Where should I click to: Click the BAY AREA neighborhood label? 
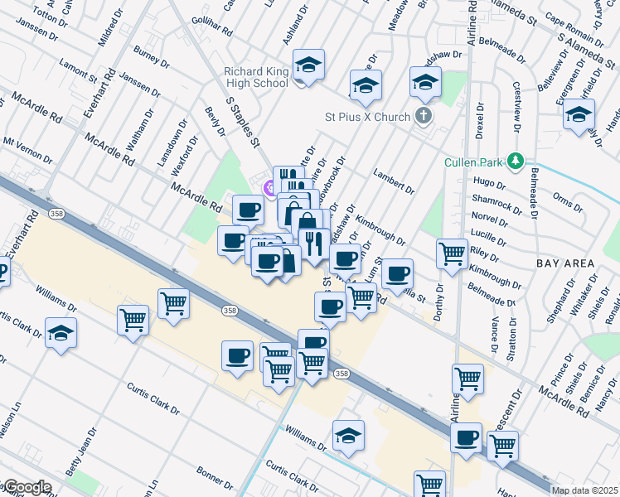click(565, 263)
